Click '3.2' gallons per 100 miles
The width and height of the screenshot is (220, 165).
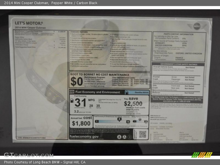pyautogui.click(x=76, y=112)
